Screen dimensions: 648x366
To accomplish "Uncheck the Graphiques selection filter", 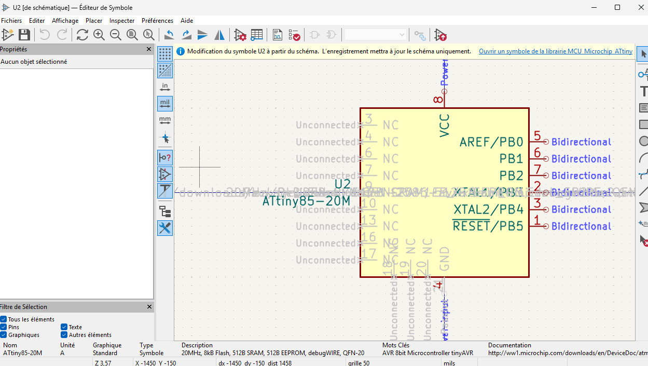I will click(4, 335).
